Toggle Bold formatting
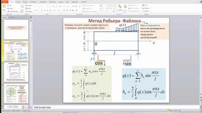 (x=36, y=10)
